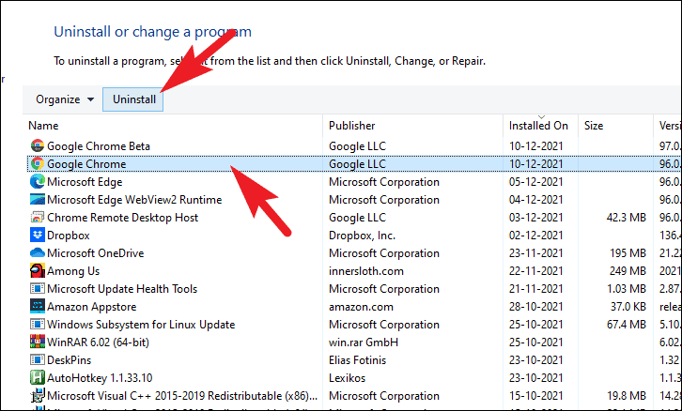Viewport: 682px width, 411px height.
Task: Select AutoHotkey 1.1.33.10 name
Action: click(x=100, y=377)
